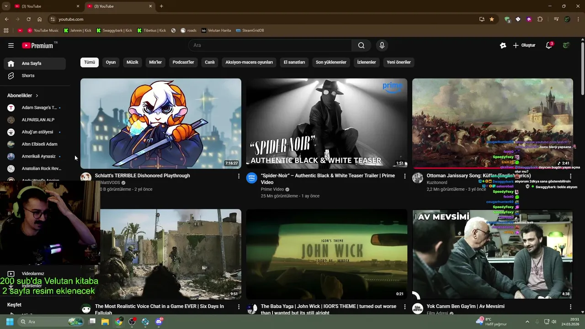The image size is (585, 329).
Task: Open Shorts in the sidebar
Action: [x=35, y=75]
